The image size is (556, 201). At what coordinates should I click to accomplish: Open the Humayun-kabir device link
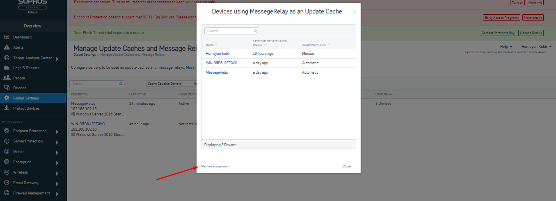(218, 54)
